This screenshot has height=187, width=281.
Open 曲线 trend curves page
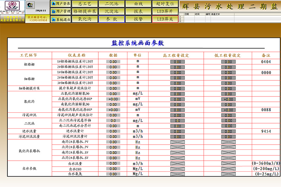(138, 4)
